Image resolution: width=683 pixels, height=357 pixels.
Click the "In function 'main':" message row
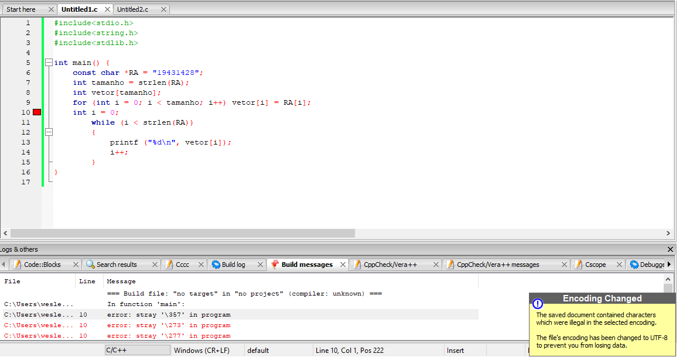tap(240, 304)
